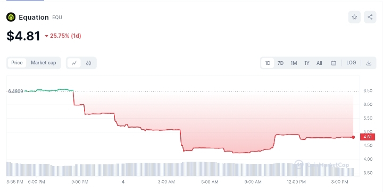Select the 1Y time range
Viewport: 383px width, 192px height.
pos(306,63)
